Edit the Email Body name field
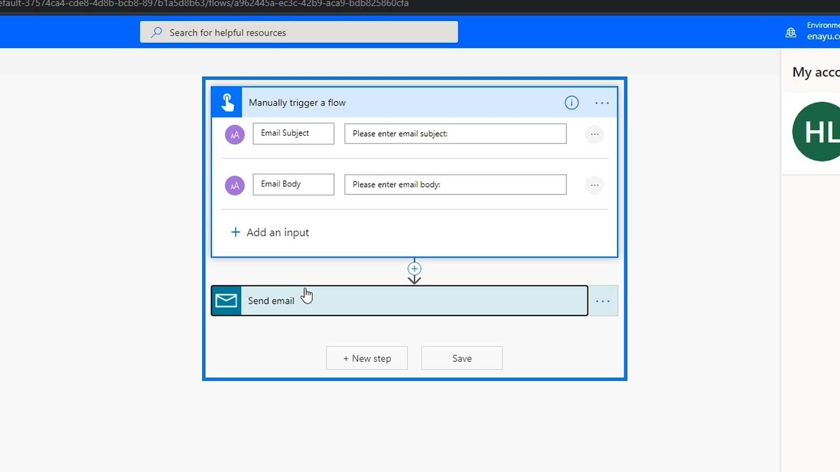 pyautogui.click(x=293, y=185)
